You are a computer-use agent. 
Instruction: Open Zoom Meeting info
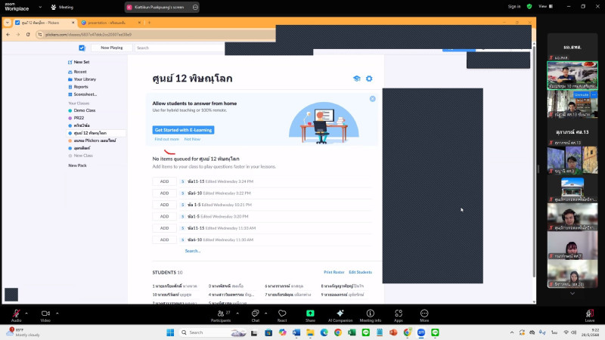click(x=370, y=315)
